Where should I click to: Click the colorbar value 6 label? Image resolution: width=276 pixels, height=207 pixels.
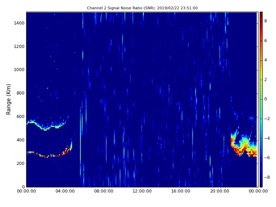click(x=266, y=41)
